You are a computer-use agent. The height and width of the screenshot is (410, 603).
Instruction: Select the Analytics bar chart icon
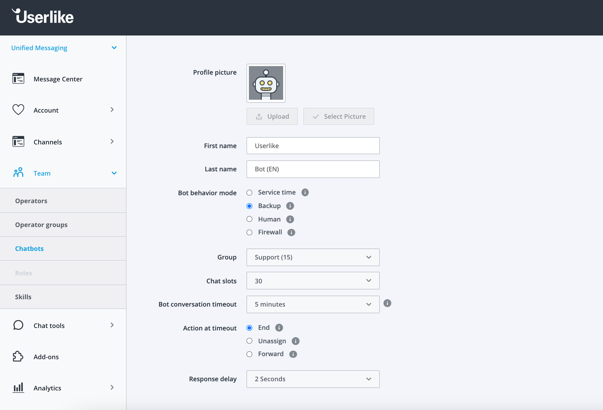tap(18, 388)
